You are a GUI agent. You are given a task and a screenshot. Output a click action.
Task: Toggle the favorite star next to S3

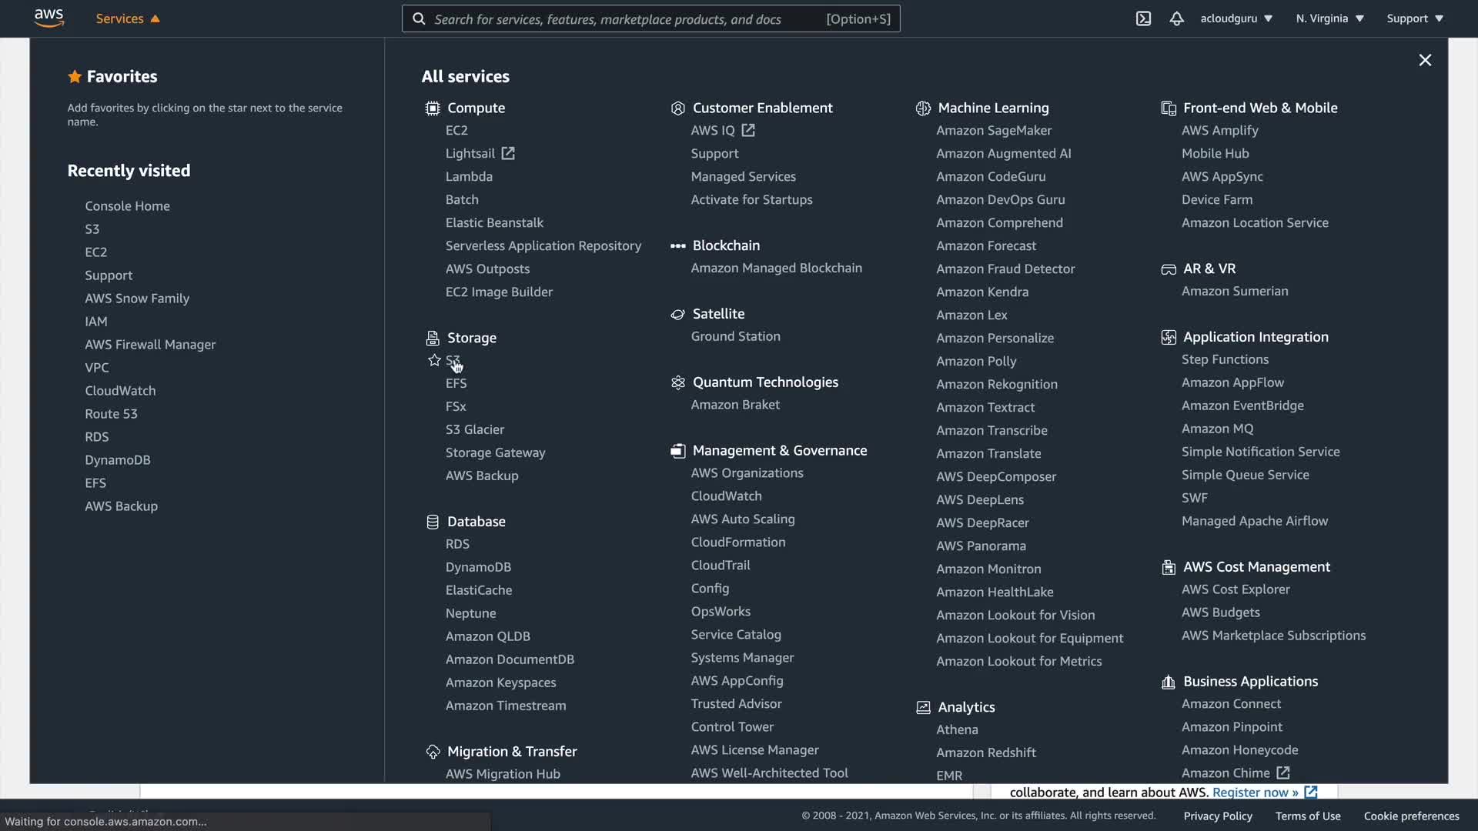click(x=434, y=360)
